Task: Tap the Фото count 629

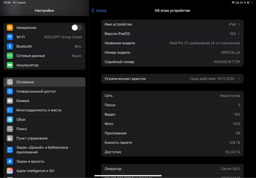Action: [237, 124]
